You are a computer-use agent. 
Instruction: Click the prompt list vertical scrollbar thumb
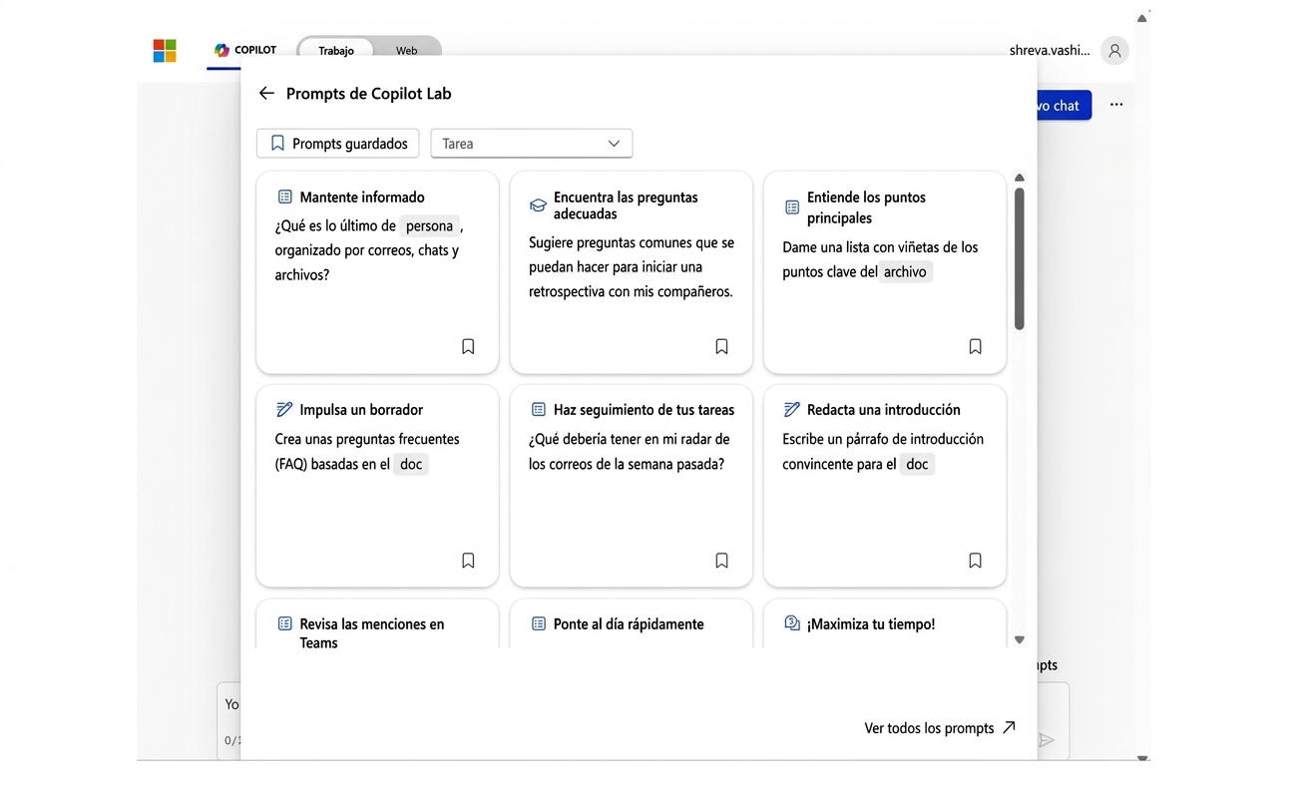(1020, 259)
